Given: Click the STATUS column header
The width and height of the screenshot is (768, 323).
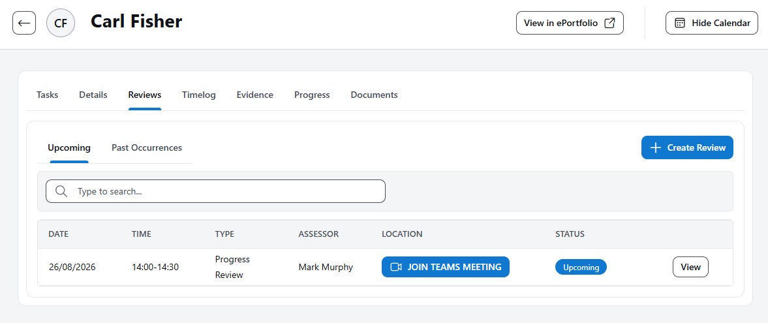Looking at the screenshot, I should [x=570, y=234].
